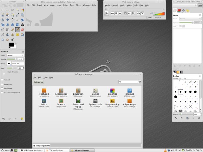The width and height of the screenshot is (203, 152).
Task: Open the Layers panel configuration menu
Action: pos(200,15)
